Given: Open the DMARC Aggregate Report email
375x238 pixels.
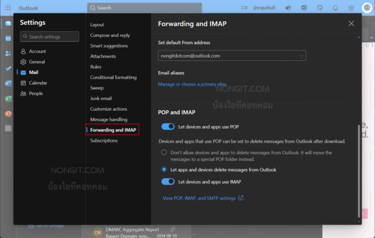Looking at the screenshot, I should pyautogui.click(x=137, y=232).
